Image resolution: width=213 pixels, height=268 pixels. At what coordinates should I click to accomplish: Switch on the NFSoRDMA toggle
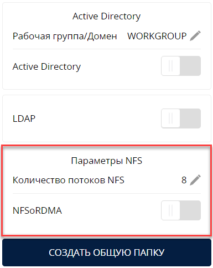click(181, 210)
